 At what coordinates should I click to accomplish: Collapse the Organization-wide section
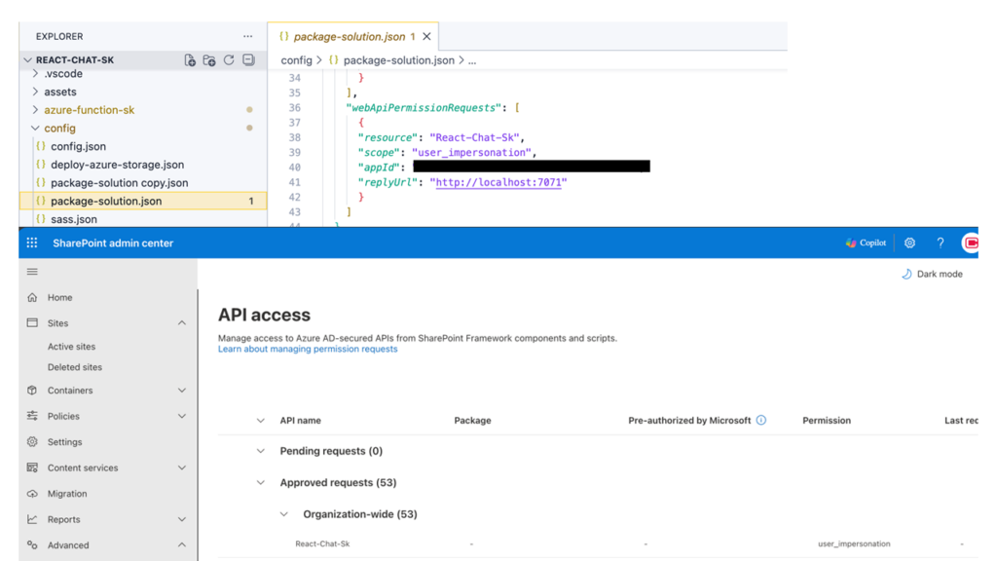point(284,514)
